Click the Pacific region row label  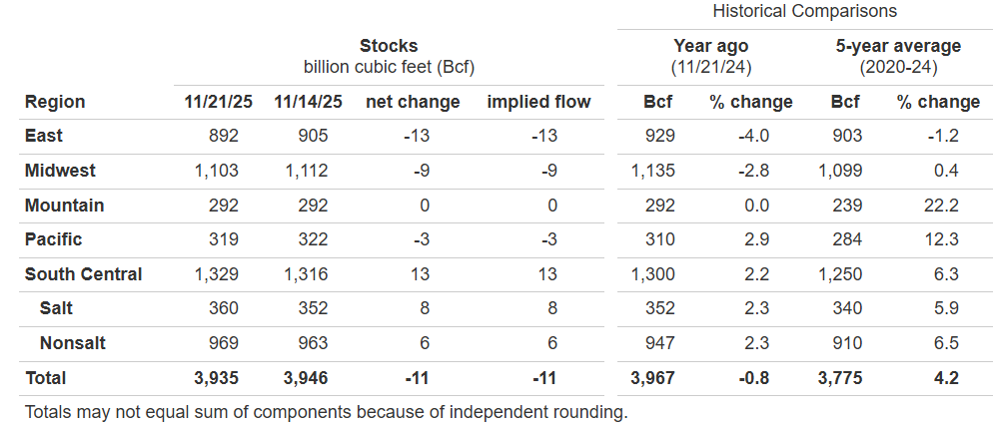53,239
